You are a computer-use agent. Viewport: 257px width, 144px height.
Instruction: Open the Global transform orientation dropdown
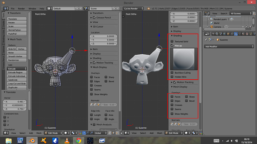pos(100,133)
